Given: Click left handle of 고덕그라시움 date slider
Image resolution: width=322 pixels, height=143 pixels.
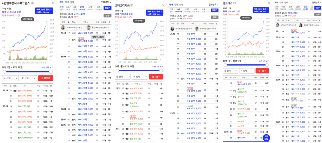Looking at the screenshot, I should (116, 70).
